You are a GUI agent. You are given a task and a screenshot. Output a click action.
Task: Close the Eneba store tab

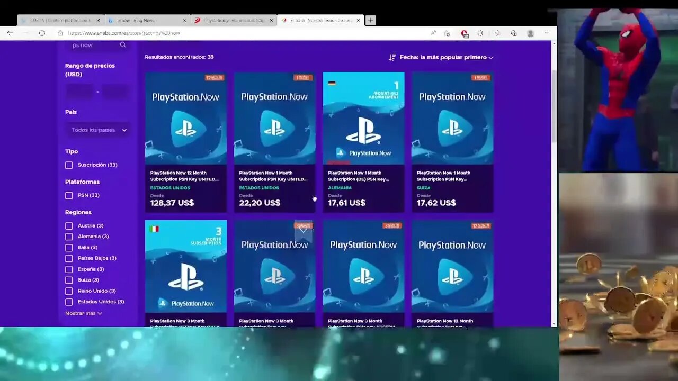(x=358, y=20)
